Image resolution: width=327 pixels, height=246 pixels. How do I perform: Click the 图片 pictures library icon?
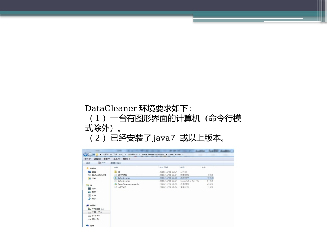click(x=89, y=192)
